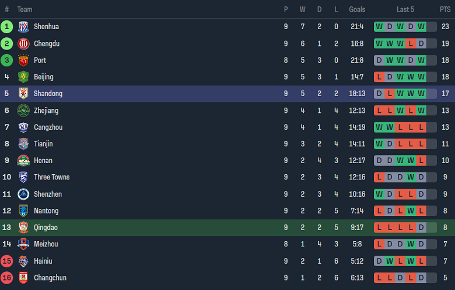Screen dimensions: 455x290
Task: Open the Shandong team logo
Action: pyautogui.click(x=23, y=94)
